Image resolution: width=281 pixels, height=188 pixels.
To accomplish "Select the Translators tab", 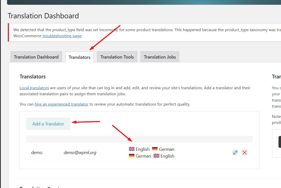I will 79,57.
